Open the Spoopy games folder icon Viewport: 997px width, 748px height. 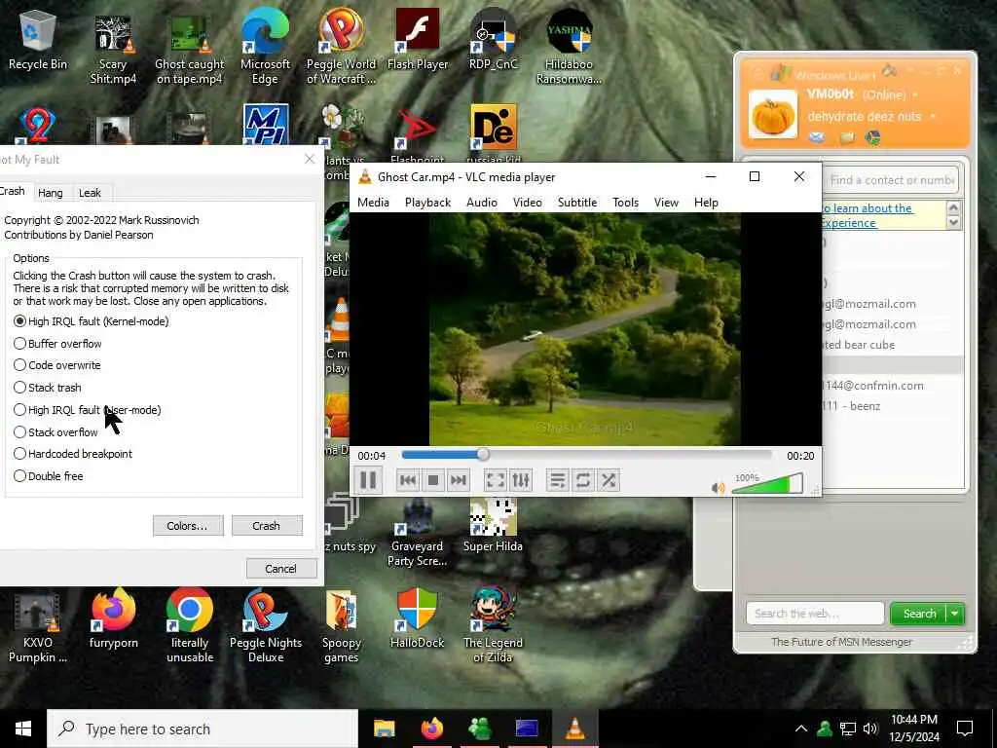[342, 624]
